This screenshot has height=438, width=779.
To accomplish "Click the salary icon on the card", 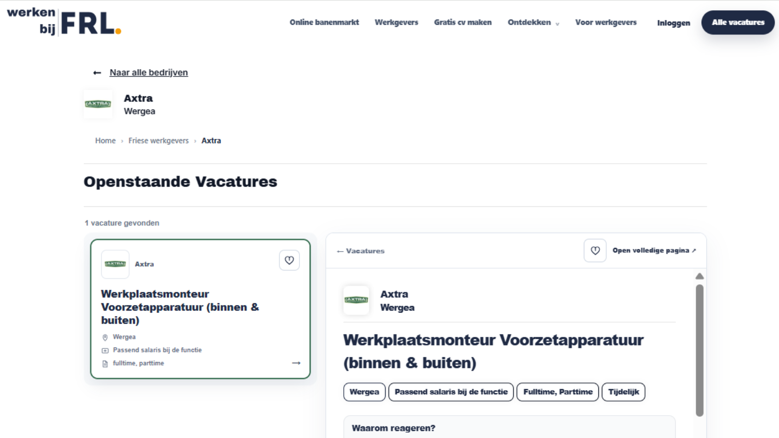I will (x=105, y=350).
